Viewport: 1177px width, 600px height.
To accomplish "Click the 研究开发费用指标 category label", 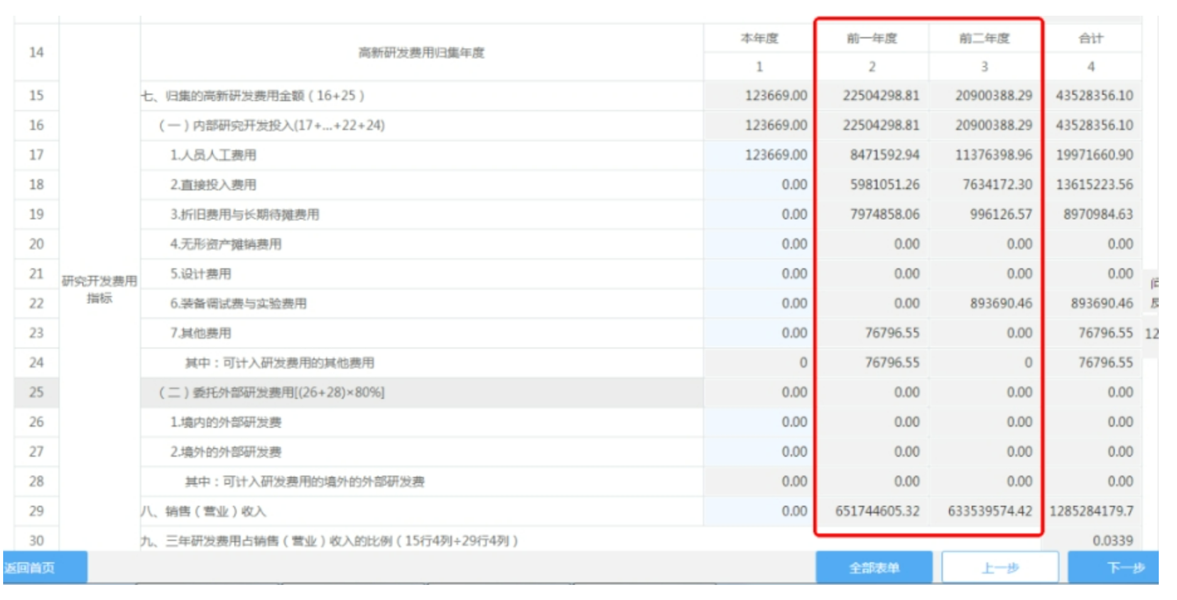I will (x=99, y=289).
